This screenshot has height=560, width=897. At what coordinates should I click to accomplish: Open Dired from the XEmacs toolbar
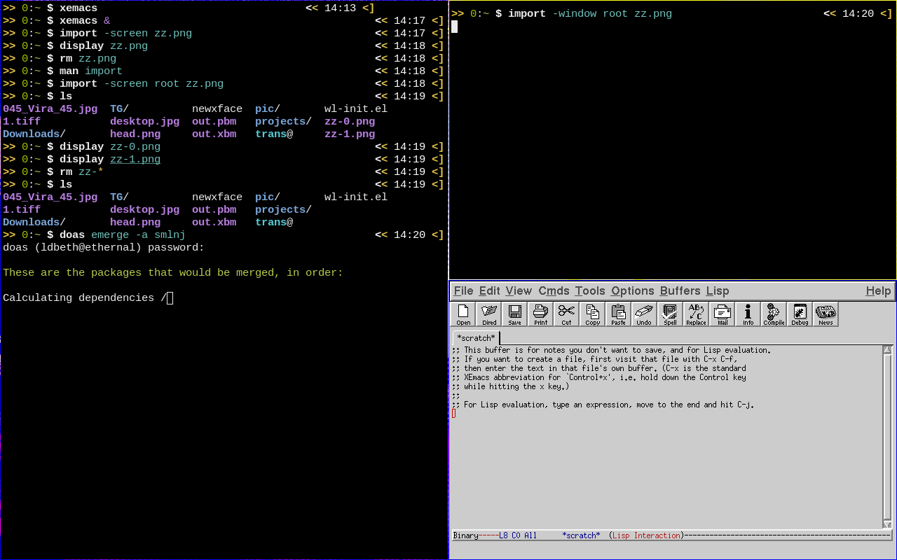point(489,314)
